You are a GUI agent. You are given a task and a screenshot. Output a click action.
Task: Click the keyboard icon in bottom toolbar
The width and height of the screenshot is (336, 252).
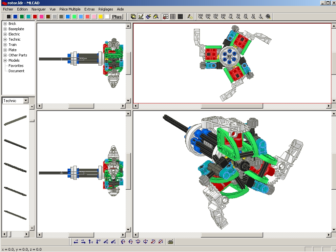click(170, 242)
